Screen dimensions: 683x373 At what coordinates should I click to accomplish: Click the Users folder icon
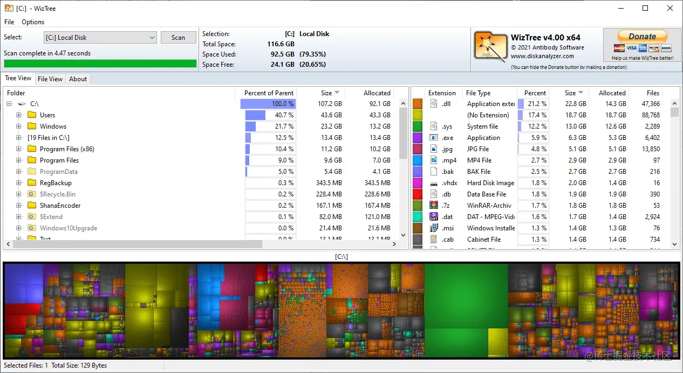pos(32,115)
